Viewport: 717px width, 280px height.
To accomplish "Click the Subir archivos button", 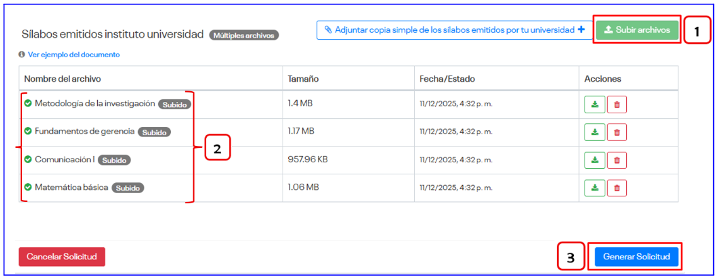I will click(x=636, y=30).
